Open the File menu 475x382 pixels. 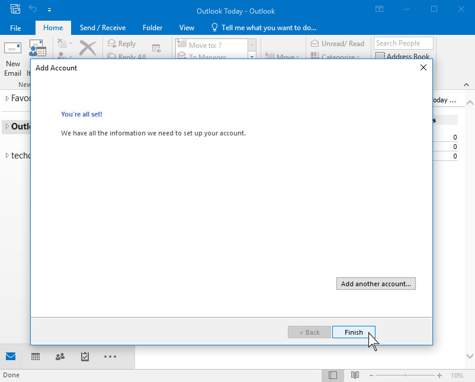15,28
